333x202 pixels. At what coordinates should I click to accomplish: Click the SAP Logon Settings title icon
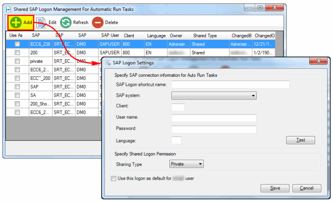[x=107, y=63]
